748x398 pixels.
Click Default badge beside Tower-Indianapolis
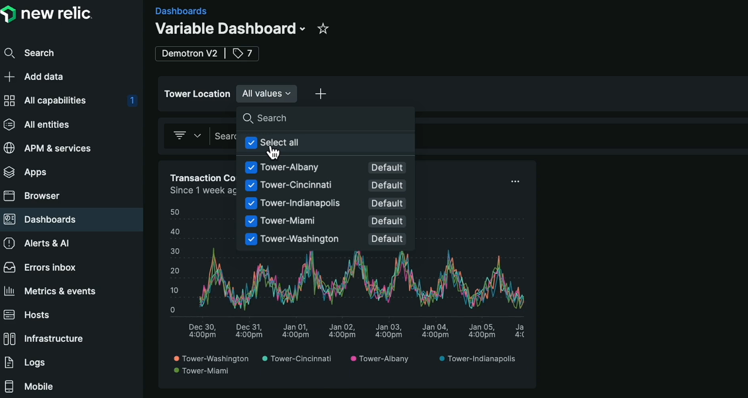point(387,203)
